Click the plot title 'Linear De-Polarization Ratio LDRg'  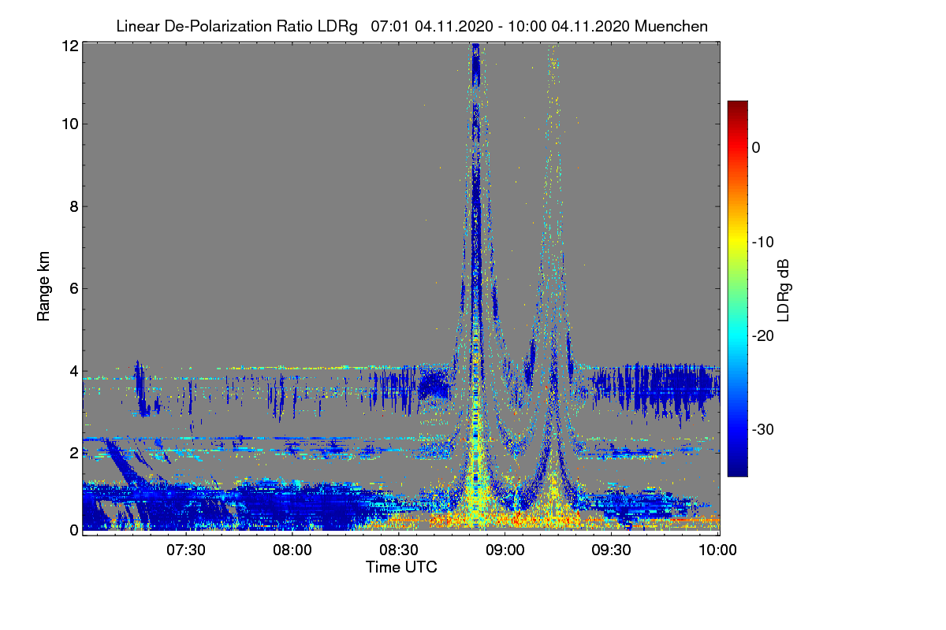pos(236,27)
